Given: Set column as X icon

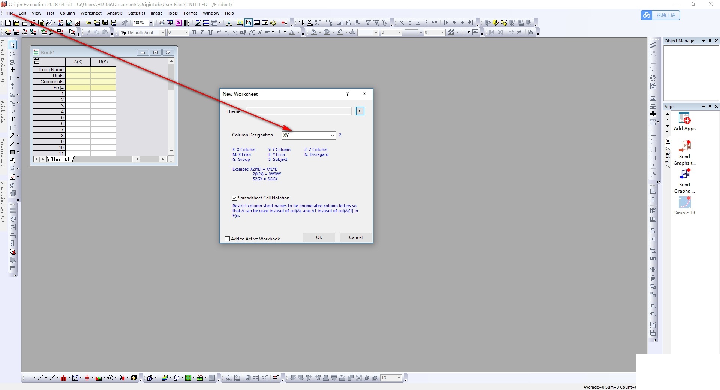Looking at the screenshot, I should (402, 22).
